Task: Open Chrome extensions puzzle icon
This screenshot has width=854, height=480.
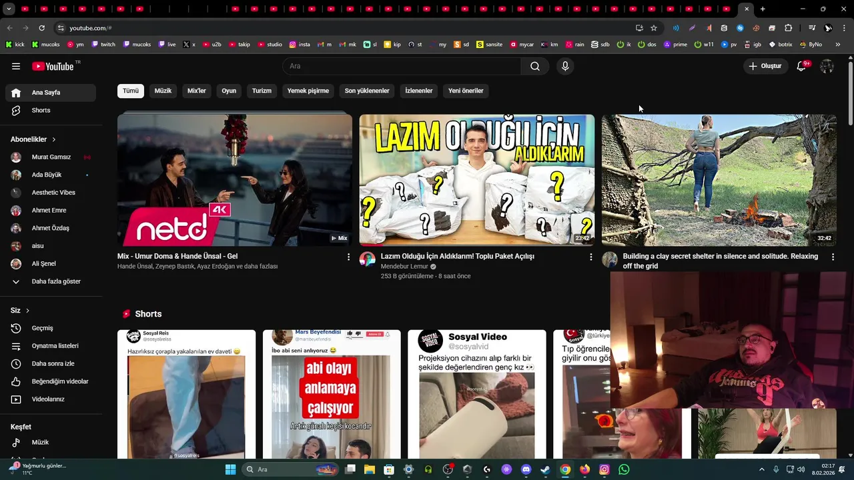Action: pos(789,28)
